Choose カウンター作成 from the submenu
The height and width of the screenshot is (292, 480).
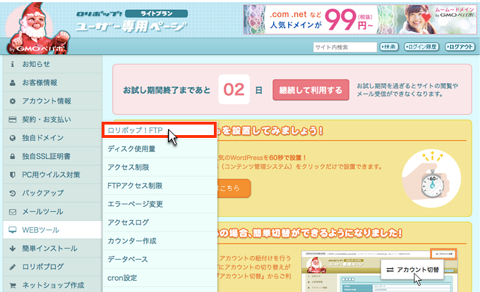(160, 241)
